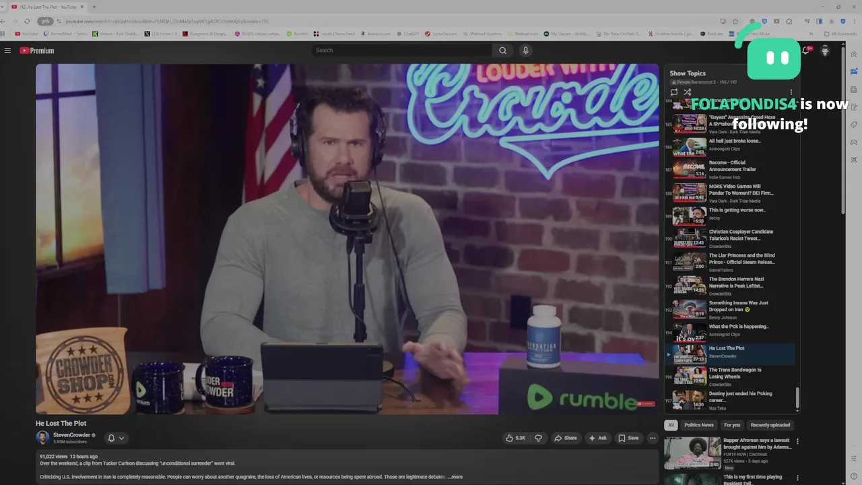This screenshot has width=862, height=485.
Task: Select the Politics News chip
Action: click(x=699, y=425)
